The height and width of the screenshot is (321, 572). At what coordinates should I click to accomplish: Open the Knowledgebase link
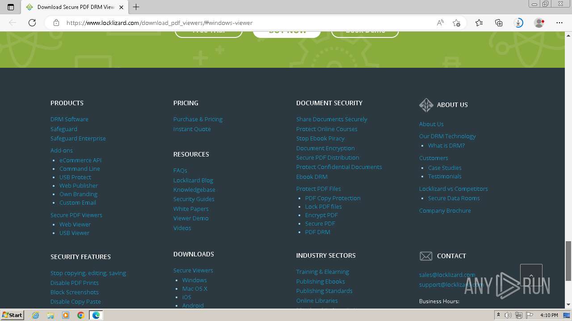[194, 189]
